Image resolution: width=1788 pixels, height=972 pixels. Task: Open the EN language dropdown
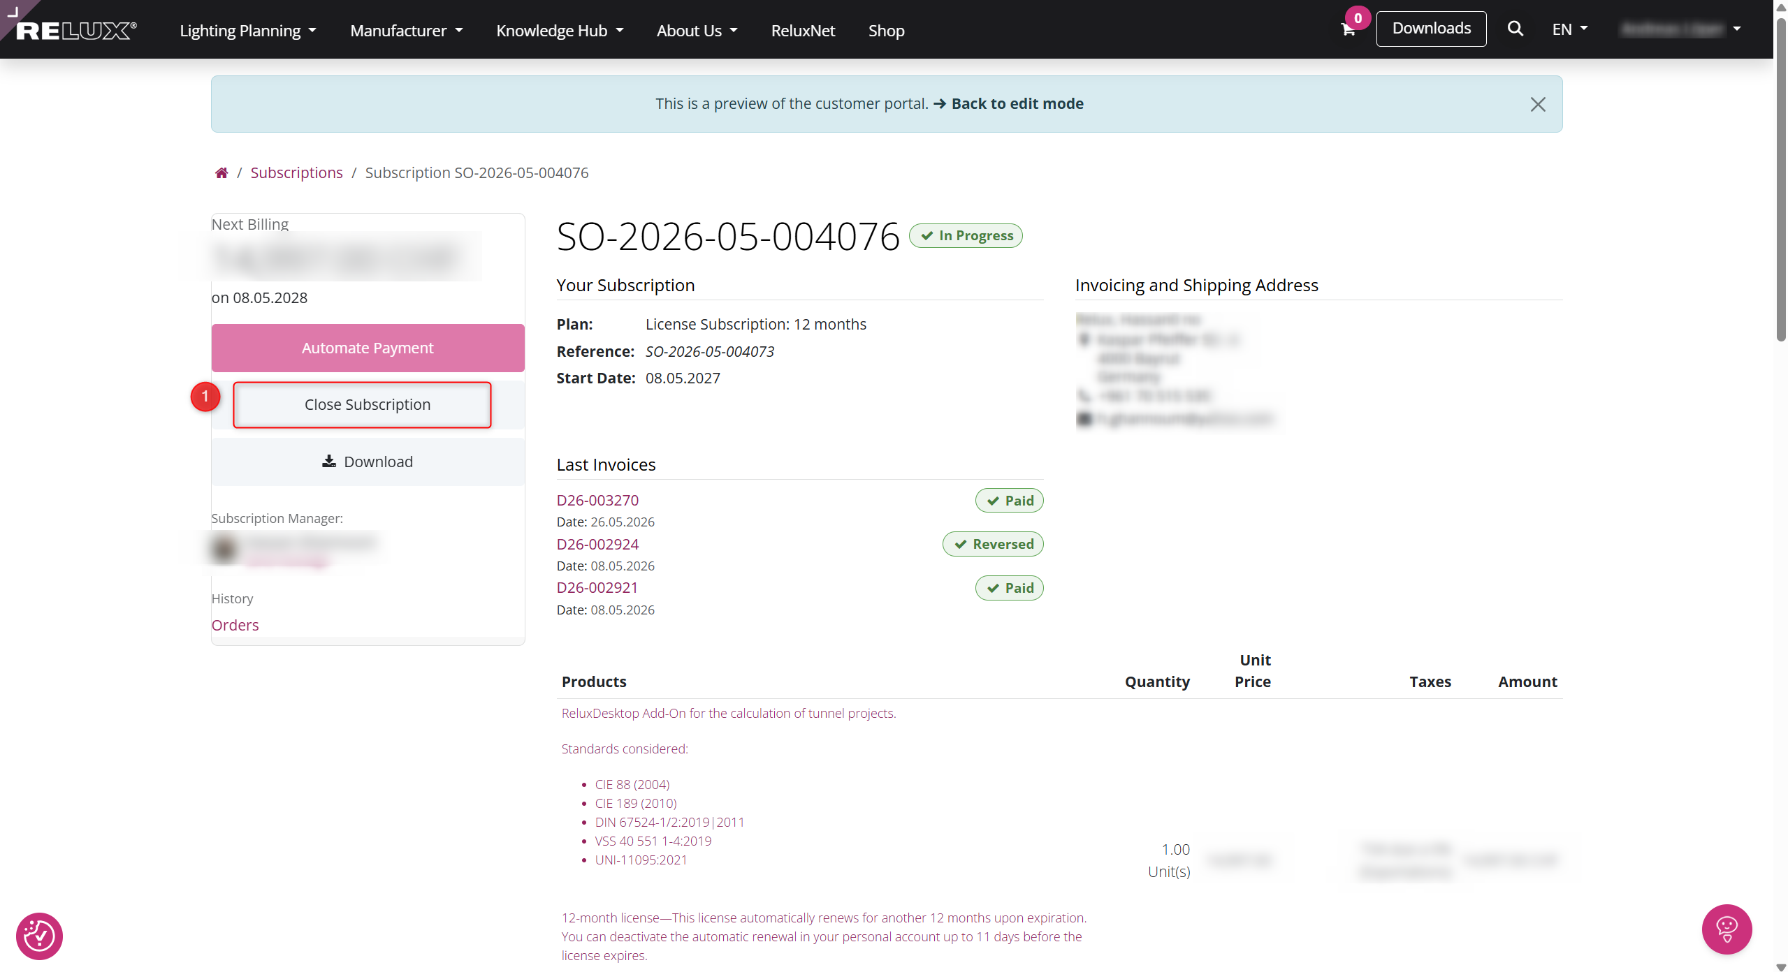point(1569,29)
